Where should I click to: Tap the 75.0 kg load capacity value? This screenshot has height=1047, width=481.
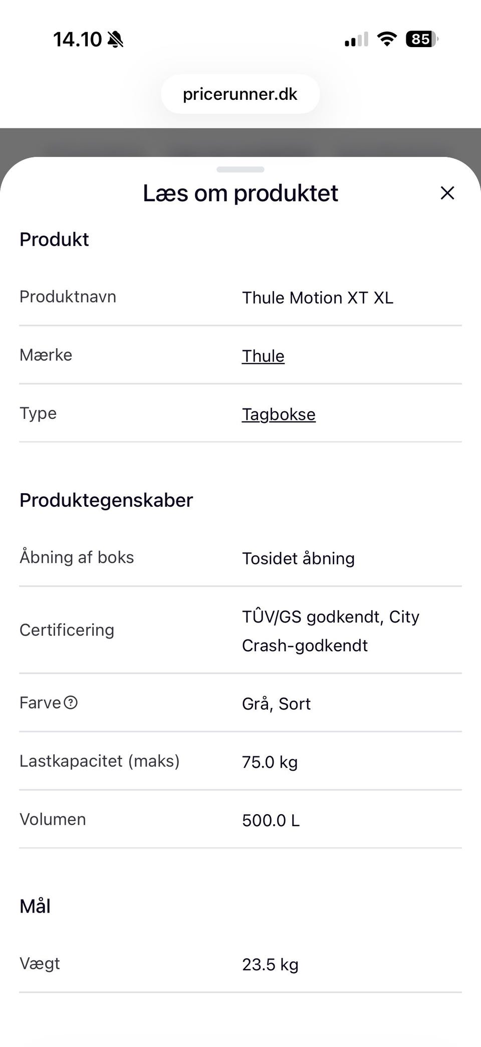270,762
